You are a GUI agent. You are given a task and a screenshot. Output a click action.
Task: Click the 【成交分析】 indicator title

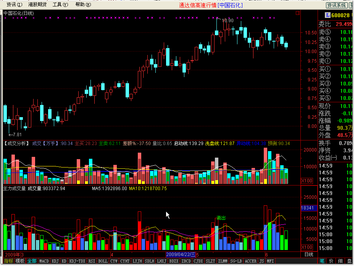click(16, 143)
